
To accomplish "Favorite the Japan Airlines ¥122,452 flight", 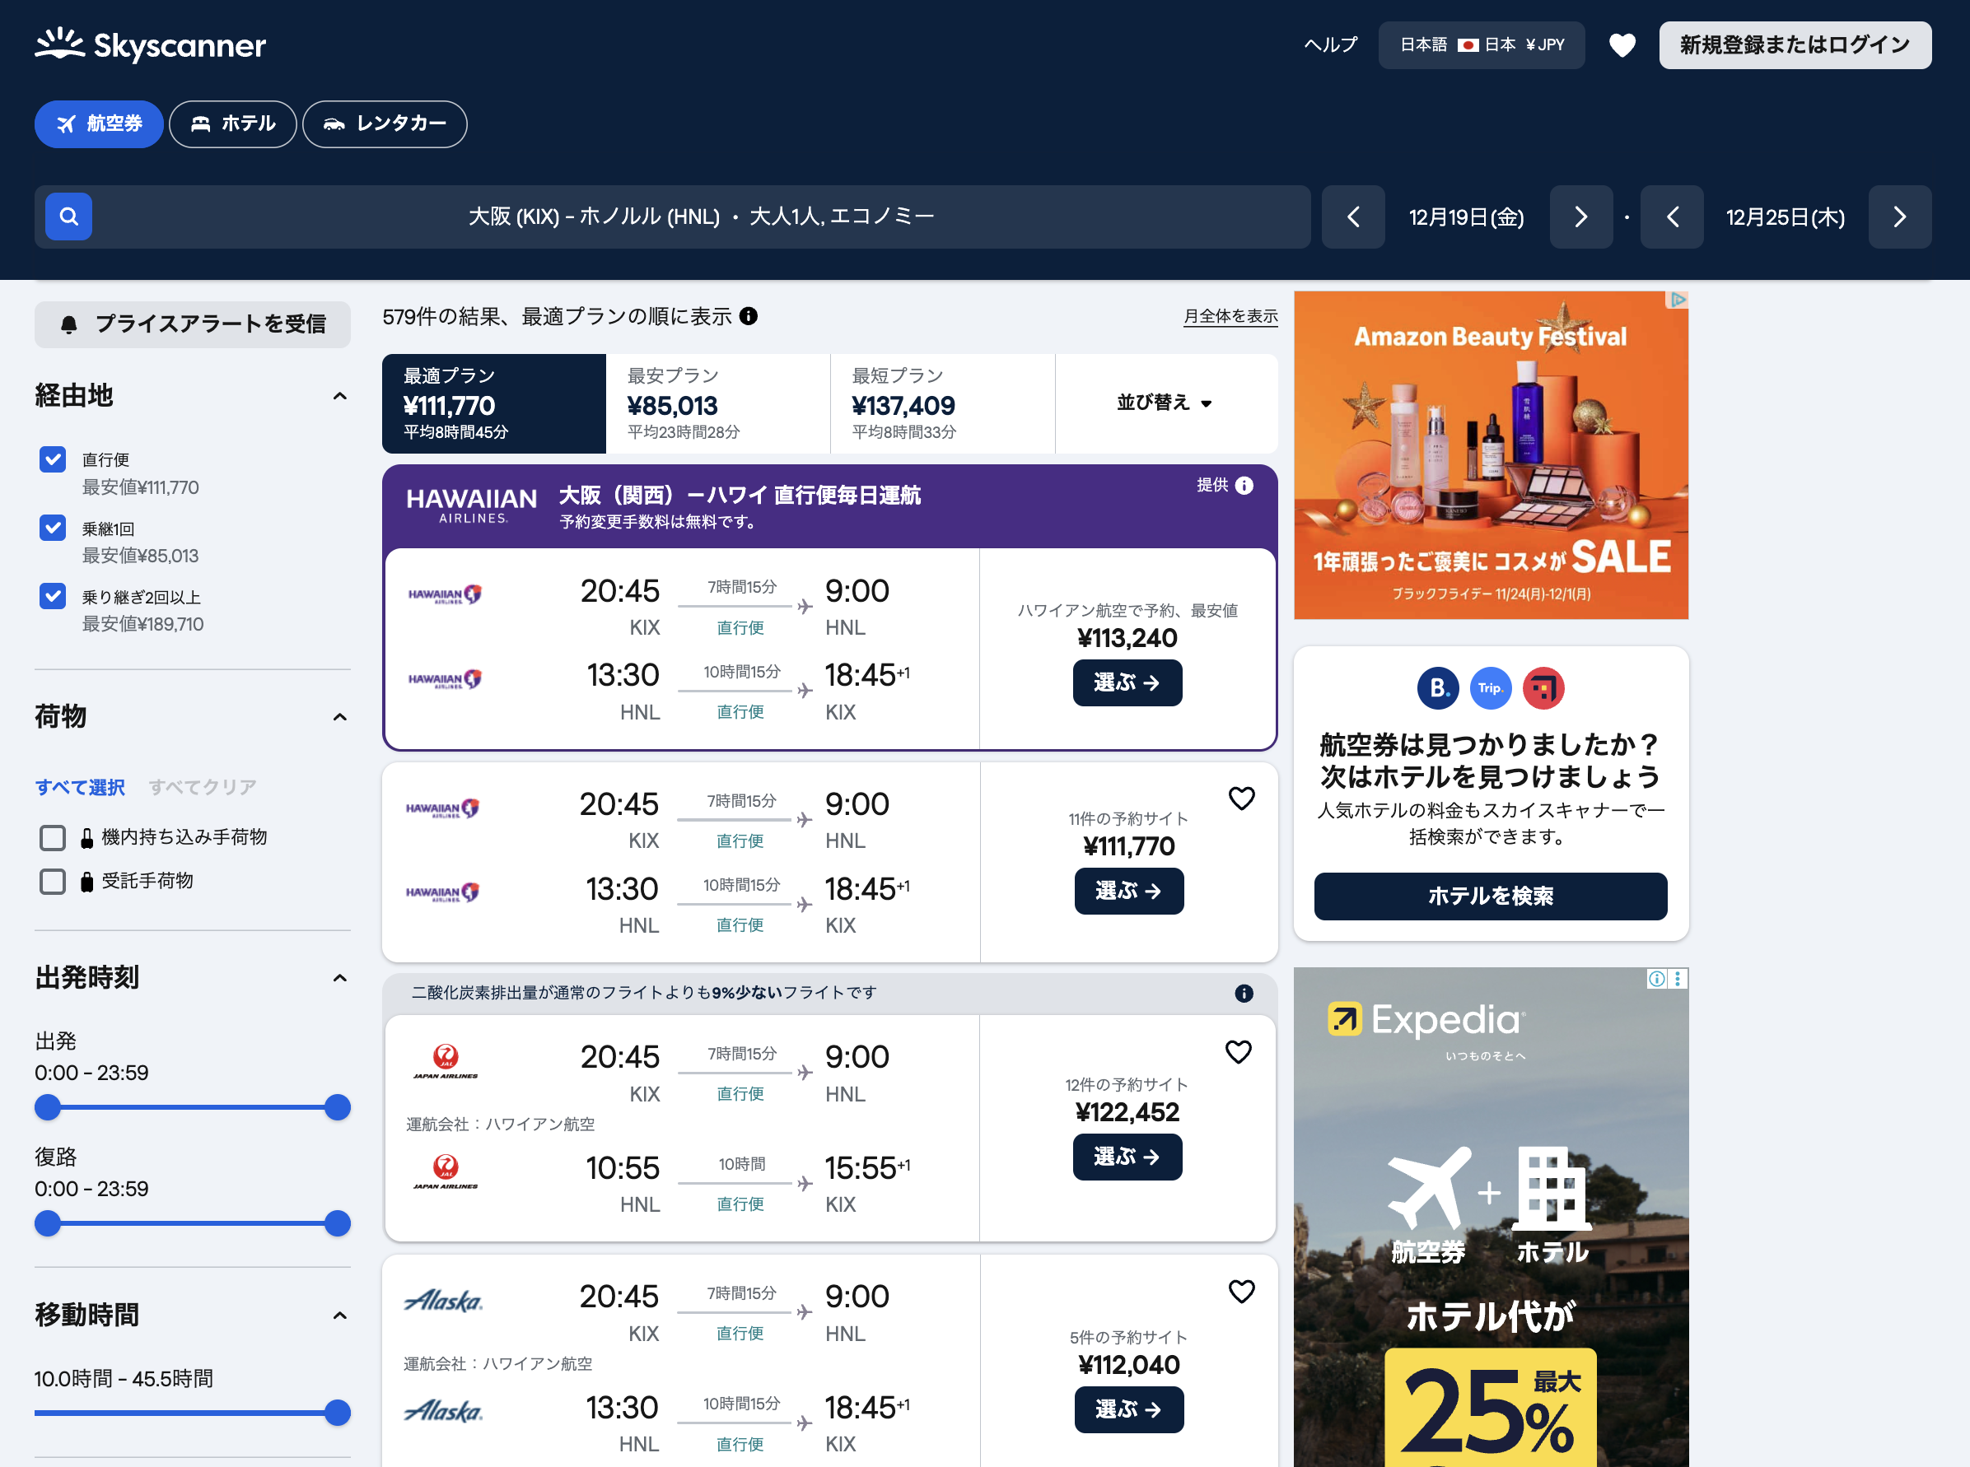I will (1237, 1051).
